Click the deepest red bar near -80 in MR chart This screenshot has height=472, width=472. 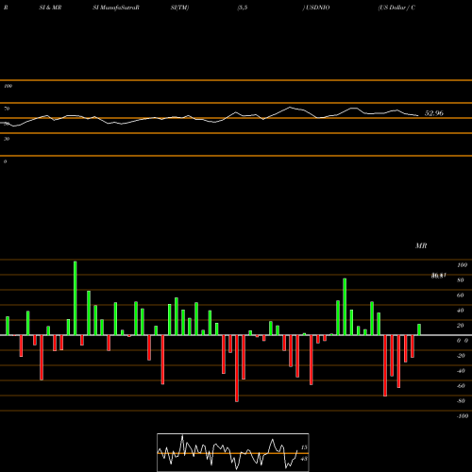tap(237, 368)
